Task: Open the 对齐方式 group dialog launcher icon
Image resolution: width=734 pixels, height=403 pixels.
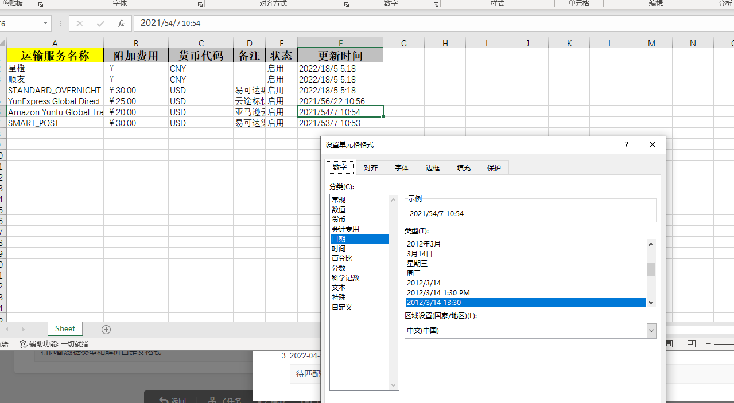Action: 345,6
